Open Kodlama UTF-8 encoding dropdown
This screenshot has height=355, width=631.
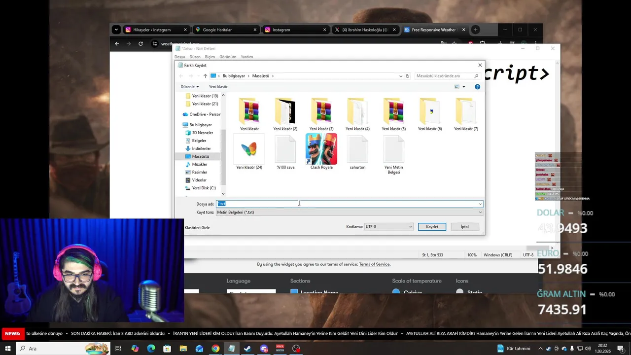(388, 227)
